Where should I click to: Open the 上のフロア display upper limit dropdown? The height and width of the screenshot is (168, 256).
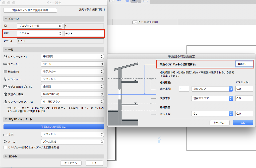coord(212,89)
